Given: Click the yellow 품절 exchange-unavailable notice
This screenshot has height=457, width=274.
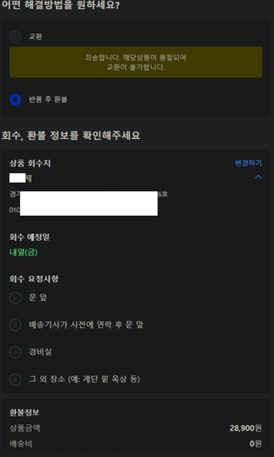Looking at the screenshot, I should coord(136,62).
